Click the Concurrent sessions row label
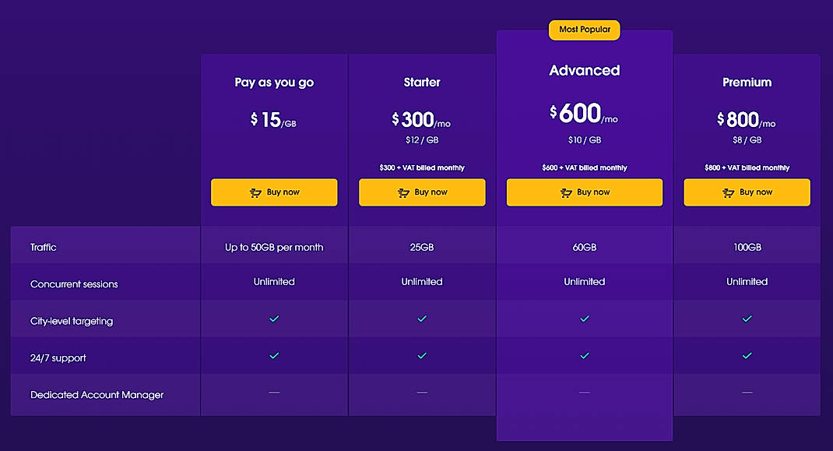The image size is (833, 451). click(x=73, y=284)
